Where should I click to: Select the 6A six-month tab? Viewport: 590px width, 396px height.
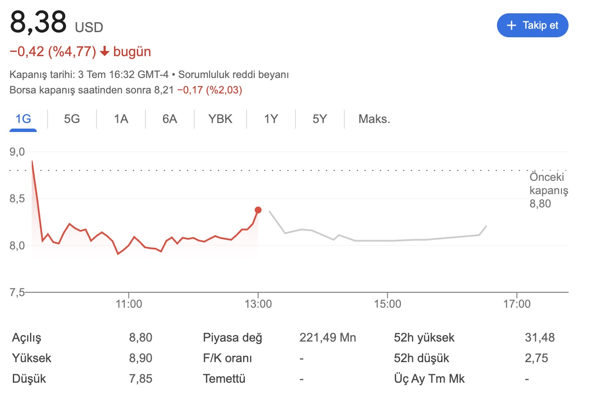(170, 119)
